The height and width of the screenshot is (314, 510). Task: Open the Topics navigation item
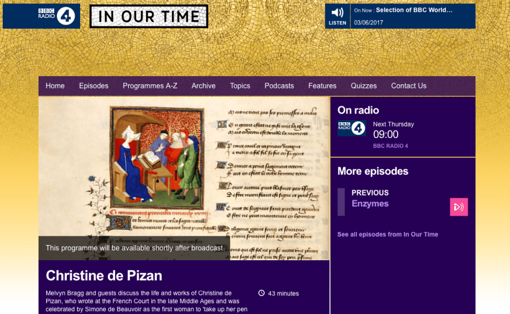tap(240, 86)
